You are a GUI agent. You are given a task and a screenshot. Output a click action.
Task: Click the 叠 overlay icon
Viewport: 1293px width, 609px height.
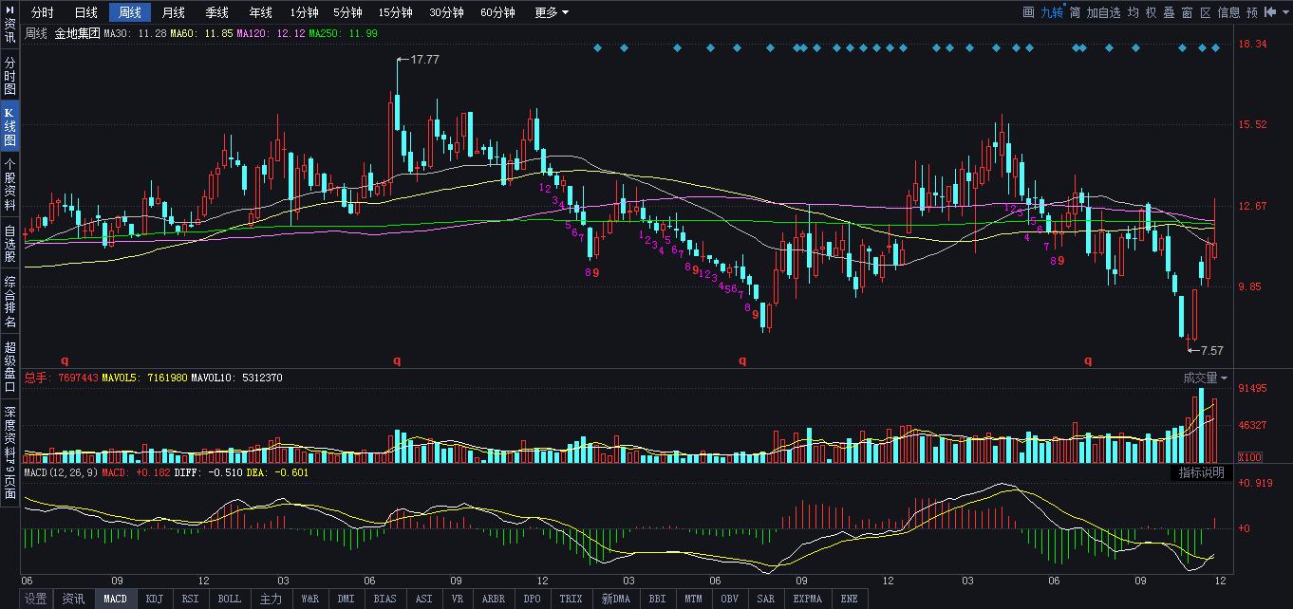tap(1170, 12)
